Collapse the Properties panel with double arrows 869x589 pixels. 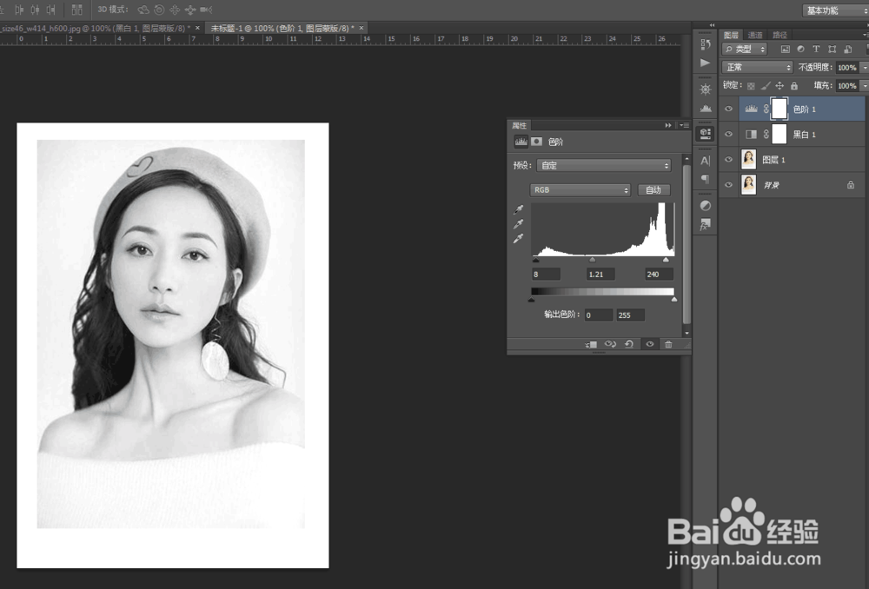[x=668, y=125]
